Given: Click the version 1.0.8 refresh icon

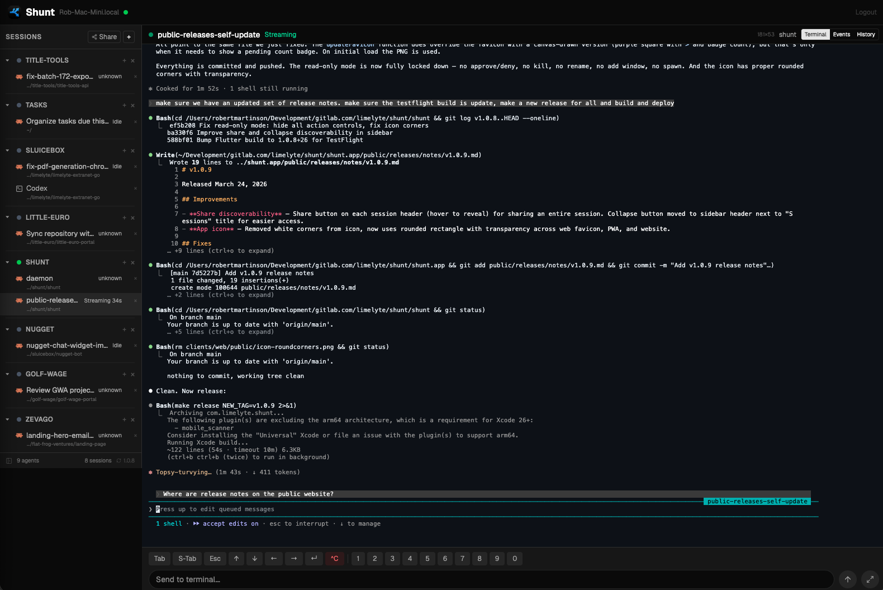Looking at the screenshot, I should [x=118, y=461].
